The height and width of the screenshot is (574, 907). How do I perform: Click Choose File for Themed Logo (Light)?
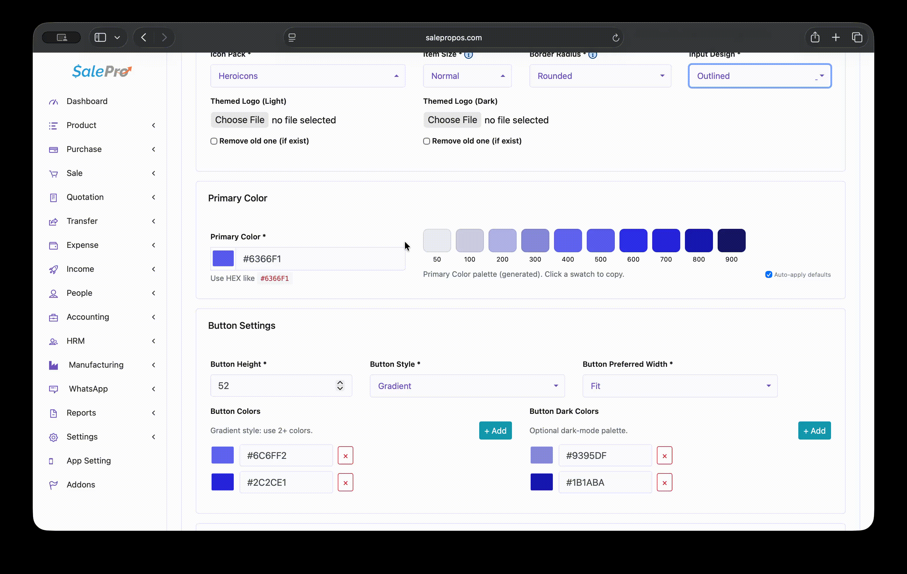point(240,120)
